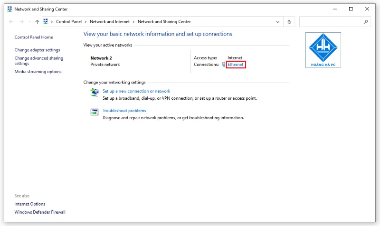Click the Private network label
Viewport: 380px width, 226px height.
(x=105, y=65)
